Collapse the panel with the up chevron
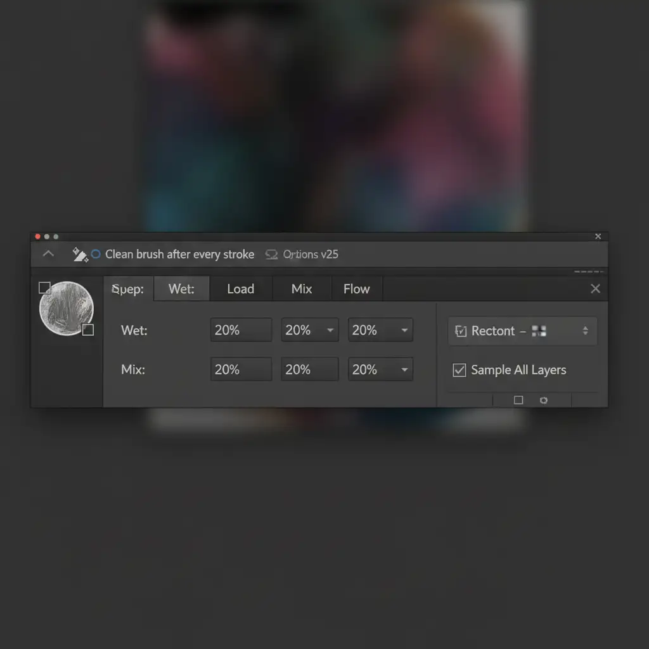 click(x=48, y=254)
